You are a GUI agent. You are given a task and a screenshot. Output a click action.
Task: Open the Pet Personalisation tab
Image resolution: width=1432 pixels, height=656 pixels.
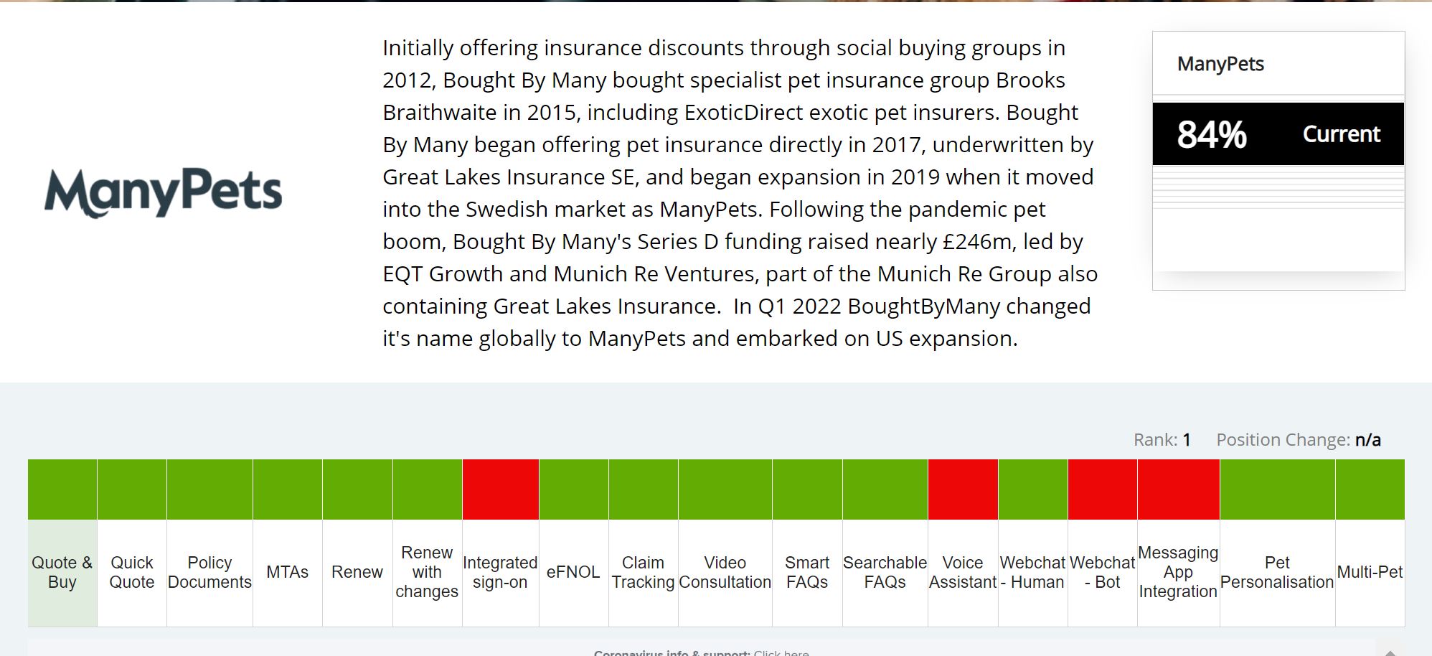click(x=1277, y=572)
